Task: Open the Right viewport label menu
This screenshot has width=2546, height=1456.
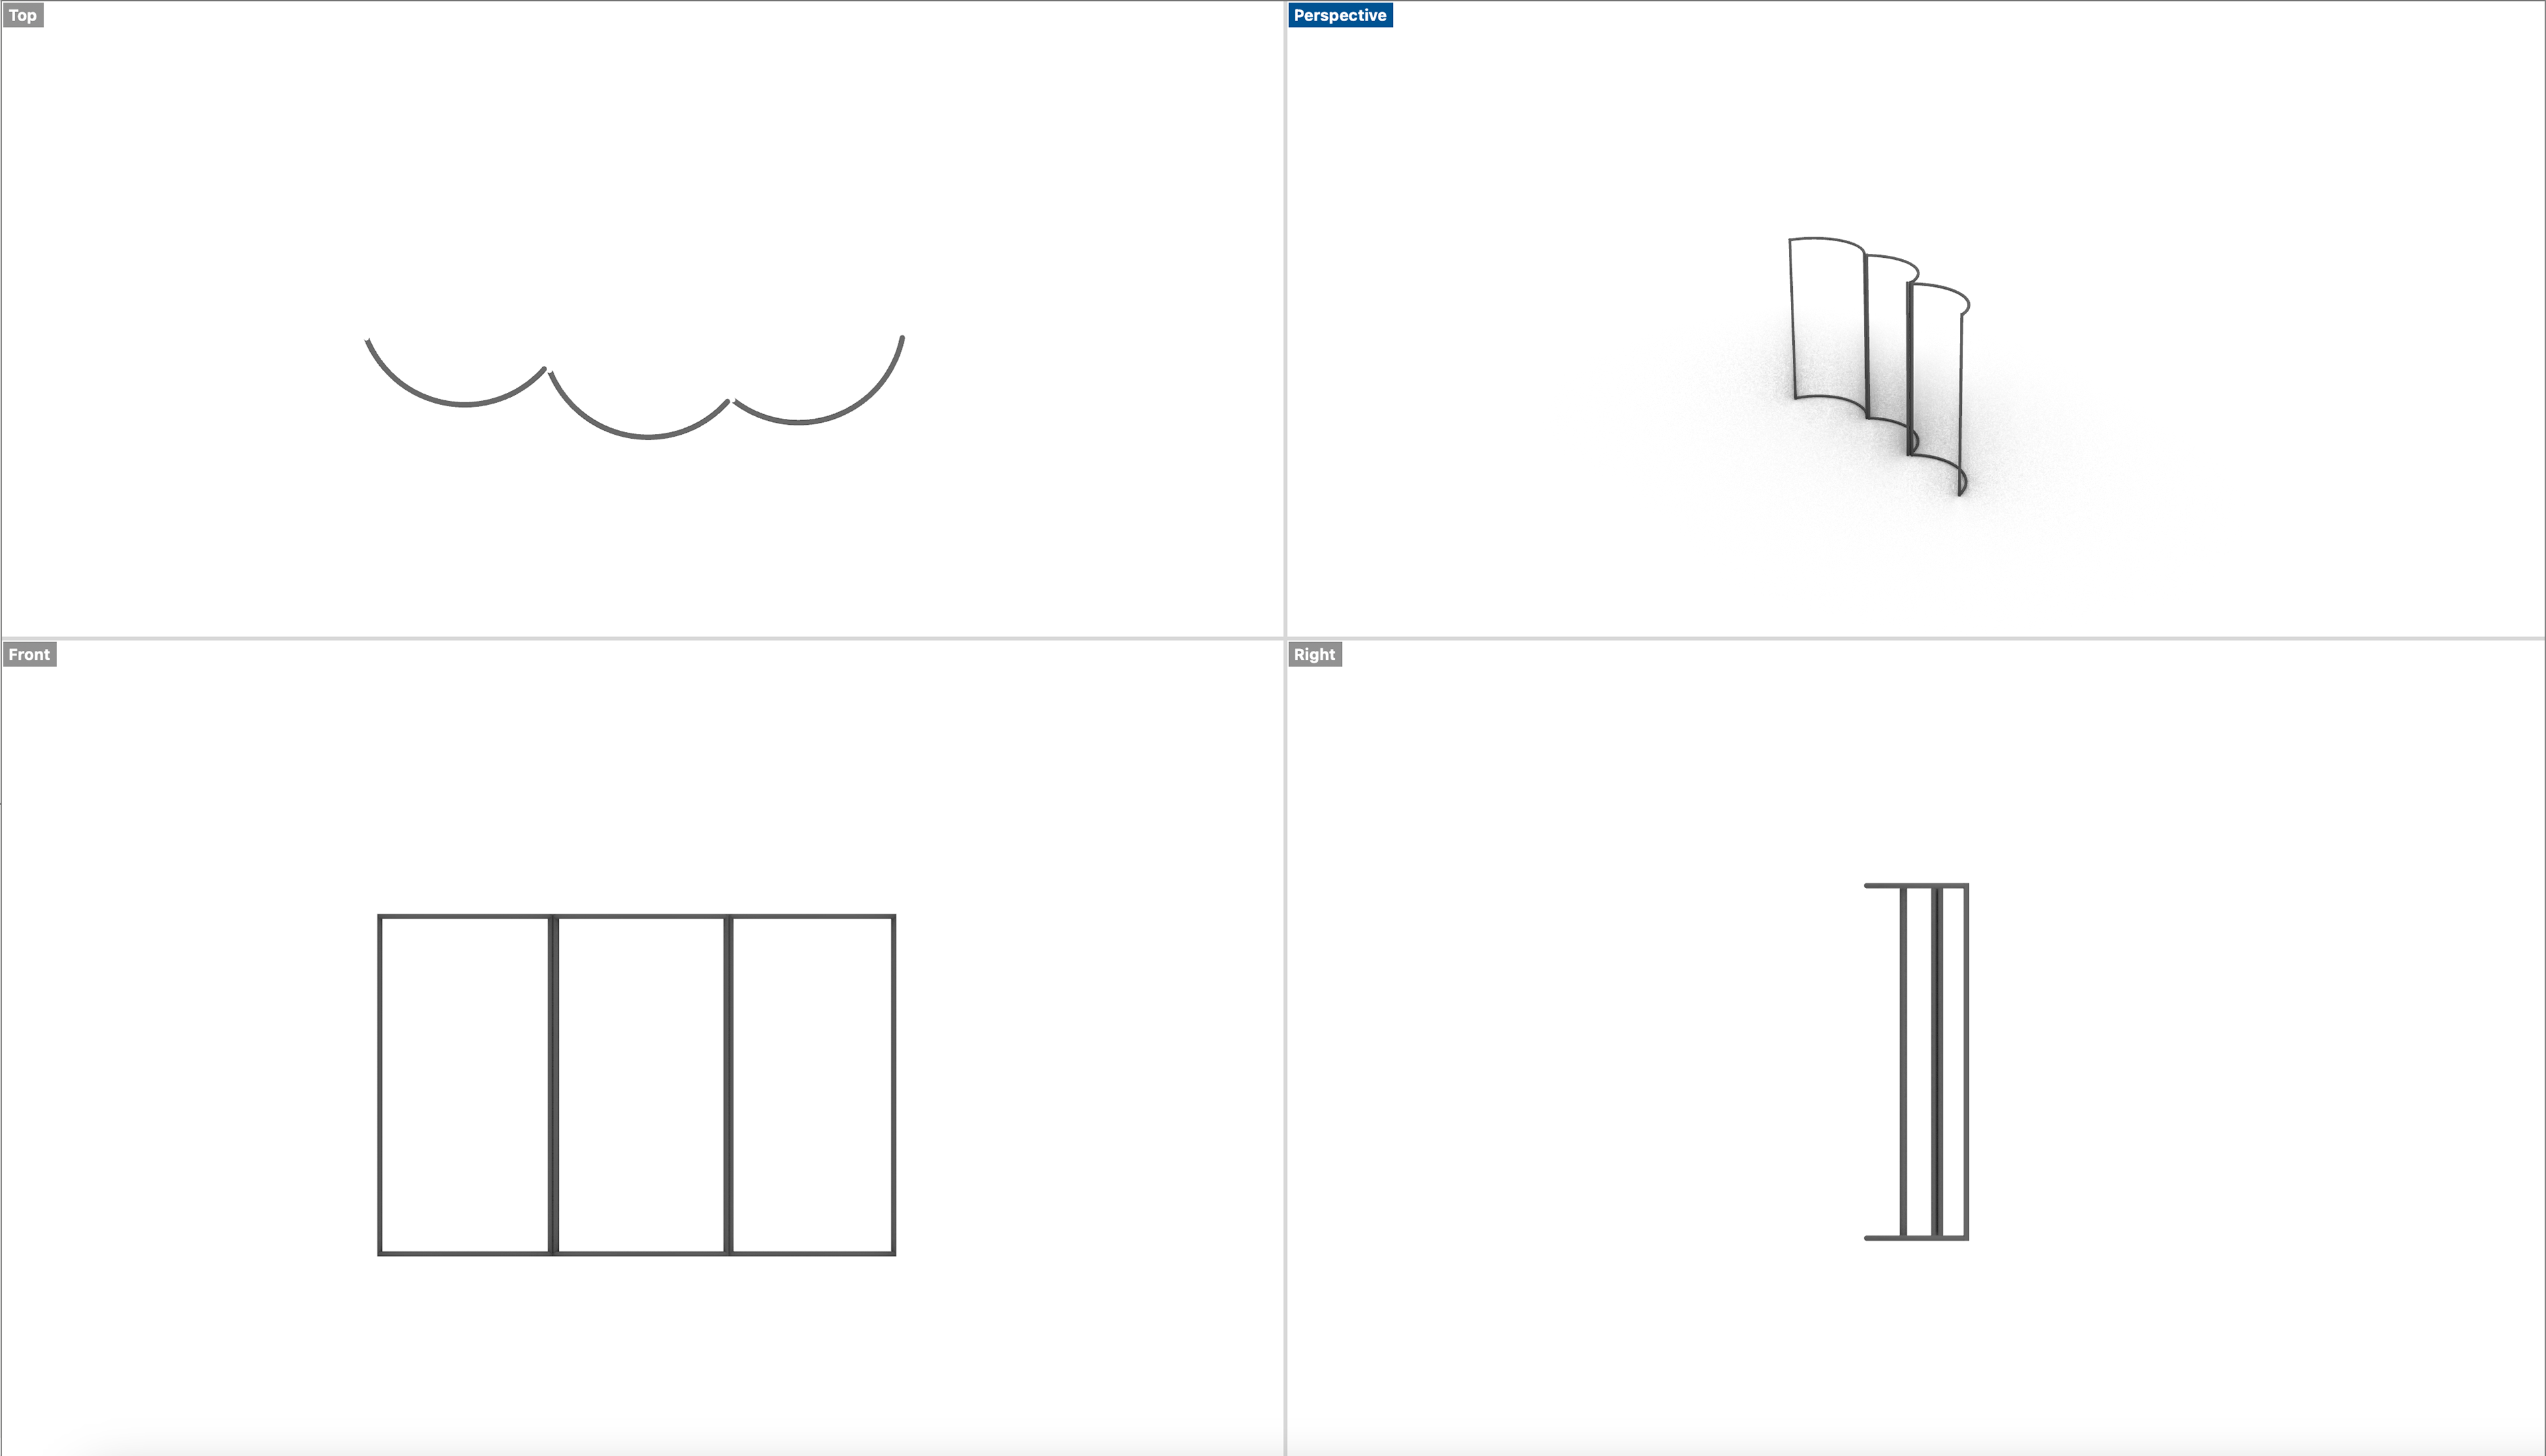Action: 1315,654
